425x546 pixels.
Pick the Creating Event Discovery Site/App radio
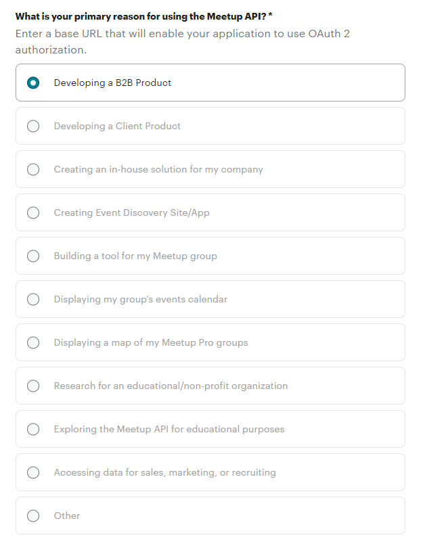point(33,212)
